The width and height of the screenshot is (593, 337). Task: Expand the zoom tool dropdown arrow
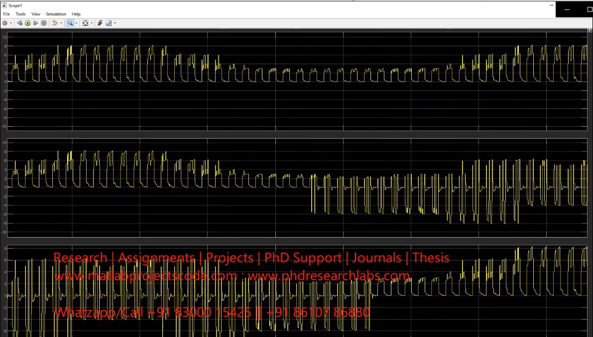point(76,23)
